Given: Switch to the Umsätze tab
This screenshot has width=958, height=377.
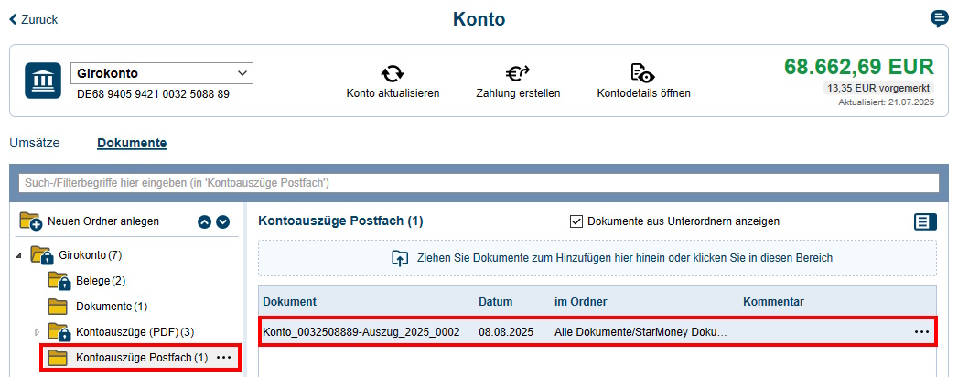Looking at the screenshot, I should [34, 143].
